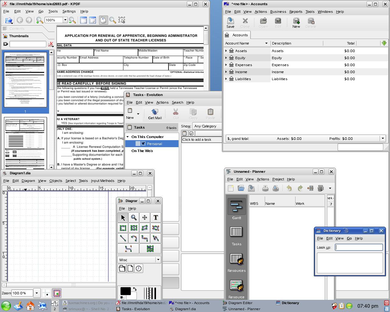Click Dia foreground black color swatch

pyautogui.click(x=125, y=291)
